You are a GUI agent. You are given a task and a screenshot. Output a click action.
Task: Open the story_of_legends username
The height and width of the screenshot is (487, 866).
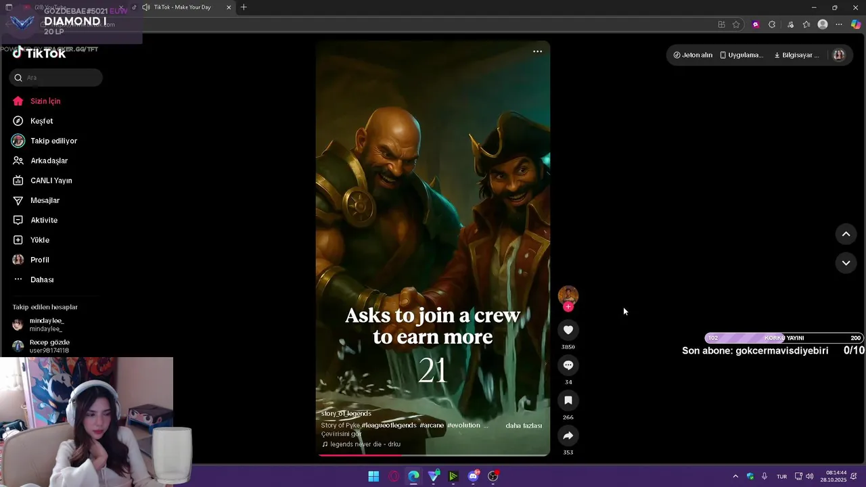[x=346, y=413]
